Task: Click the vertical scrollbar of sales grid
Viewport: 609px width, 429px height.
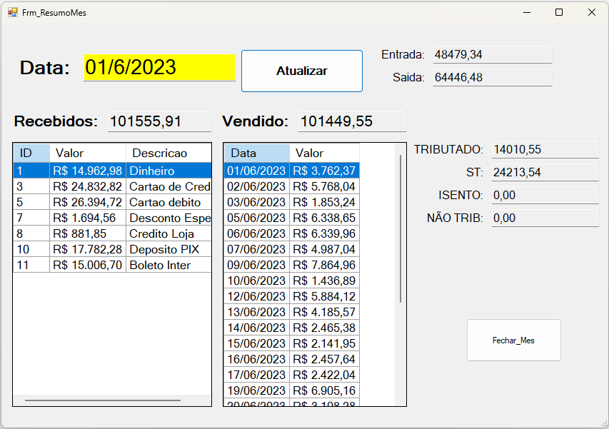Action: click(401, 228)
